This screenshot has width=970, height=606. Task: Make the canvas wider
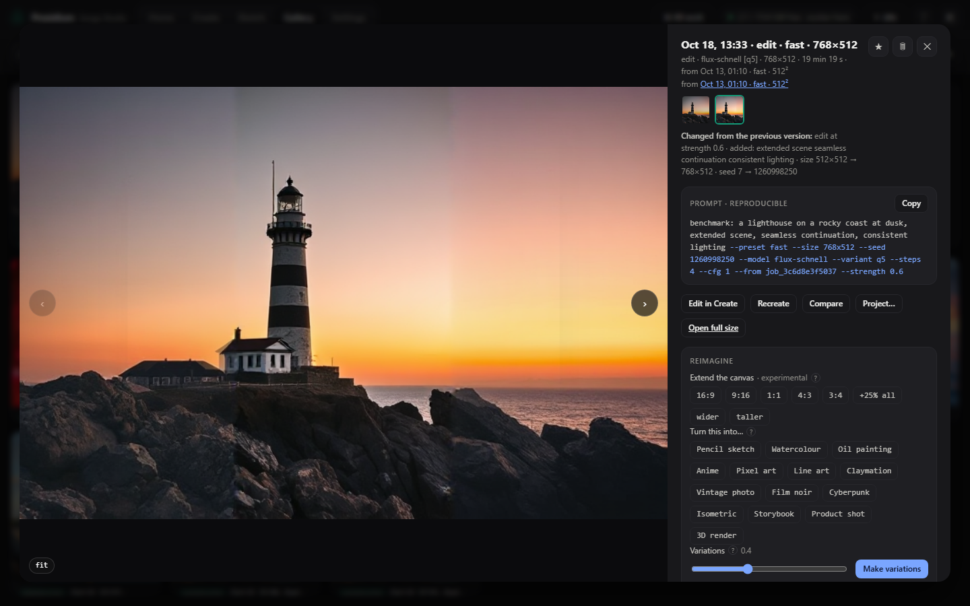point(707,417)
